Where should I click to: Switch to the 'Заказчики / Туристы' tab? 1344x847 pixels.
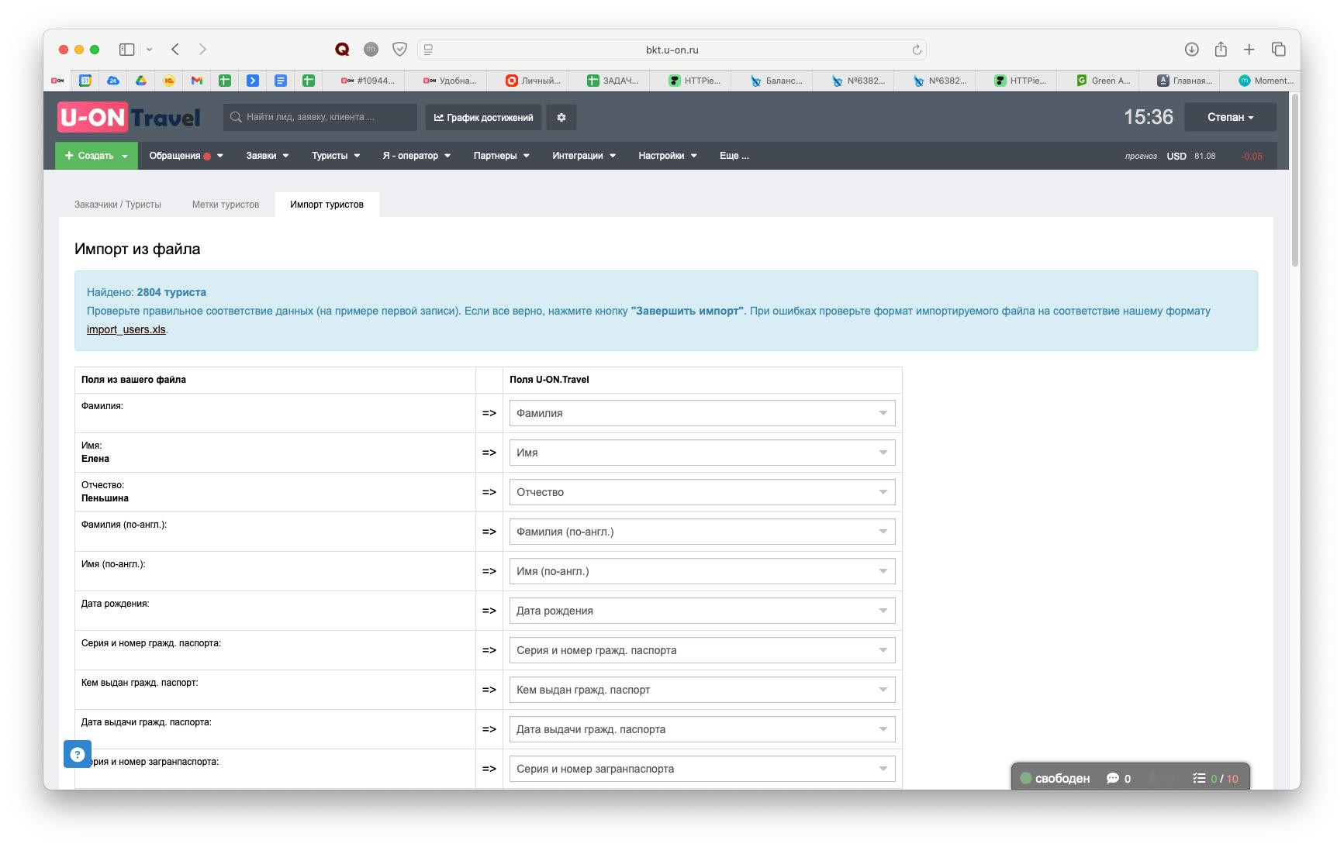(118, 205)
